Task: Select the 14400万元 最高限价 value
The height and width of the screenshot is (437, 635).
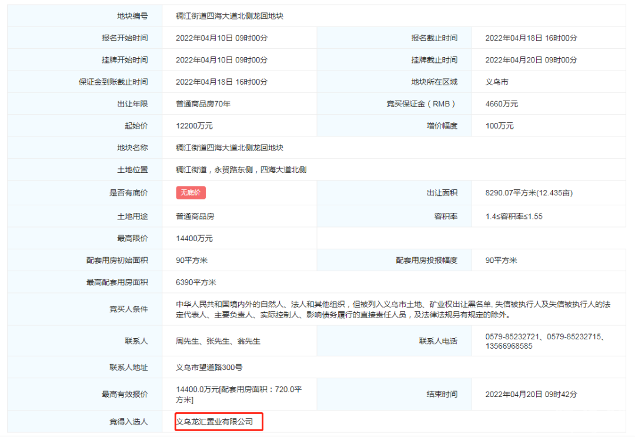Action: 194,239
